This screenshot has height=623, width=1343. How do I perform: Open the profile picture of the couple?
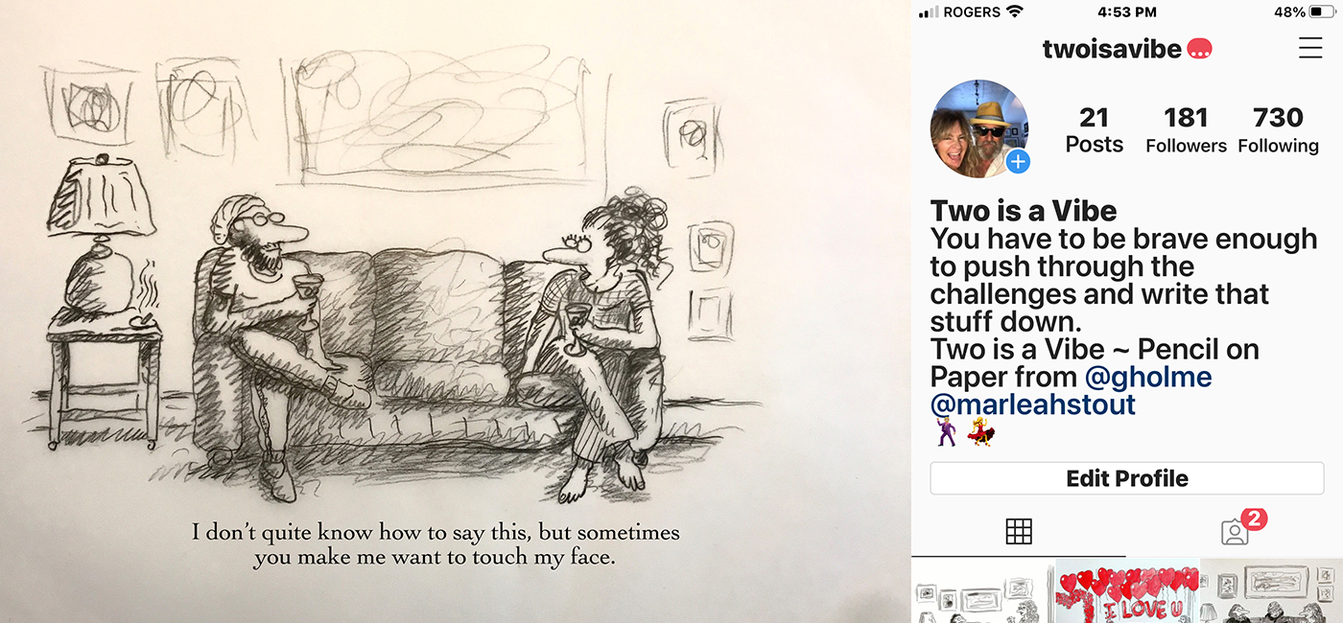coord(979,128)
